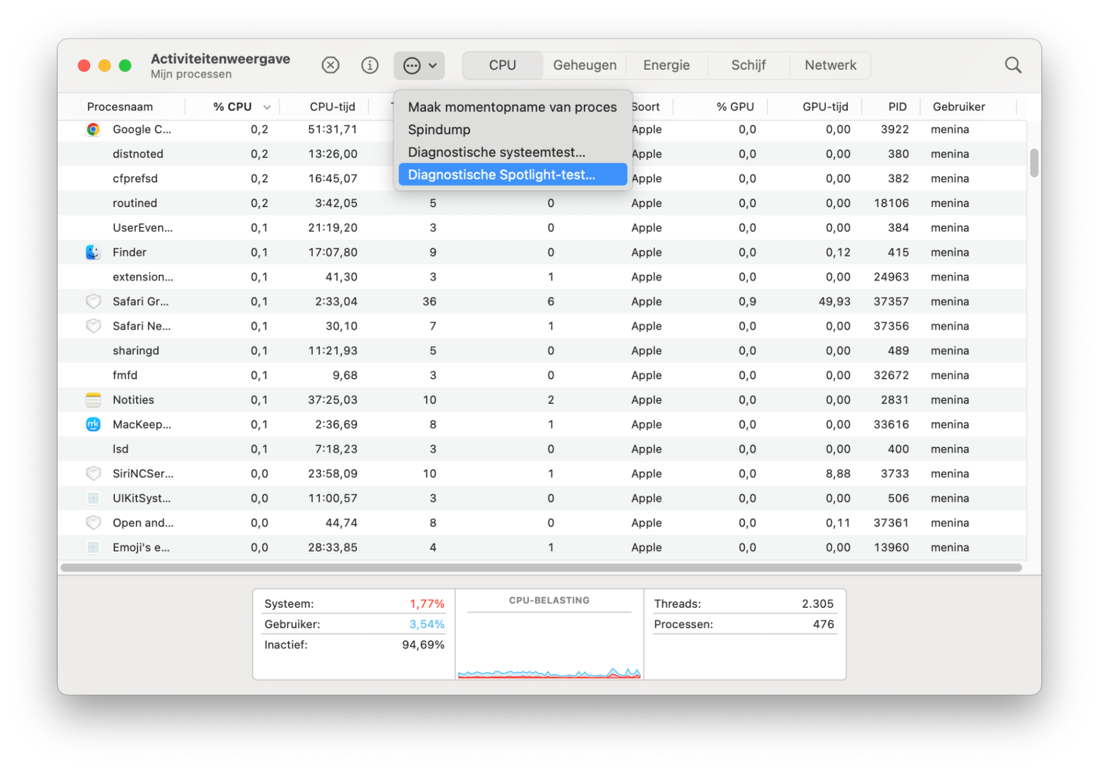
Task: Choose Maak momentopname van proces
Action: [512, 107]
